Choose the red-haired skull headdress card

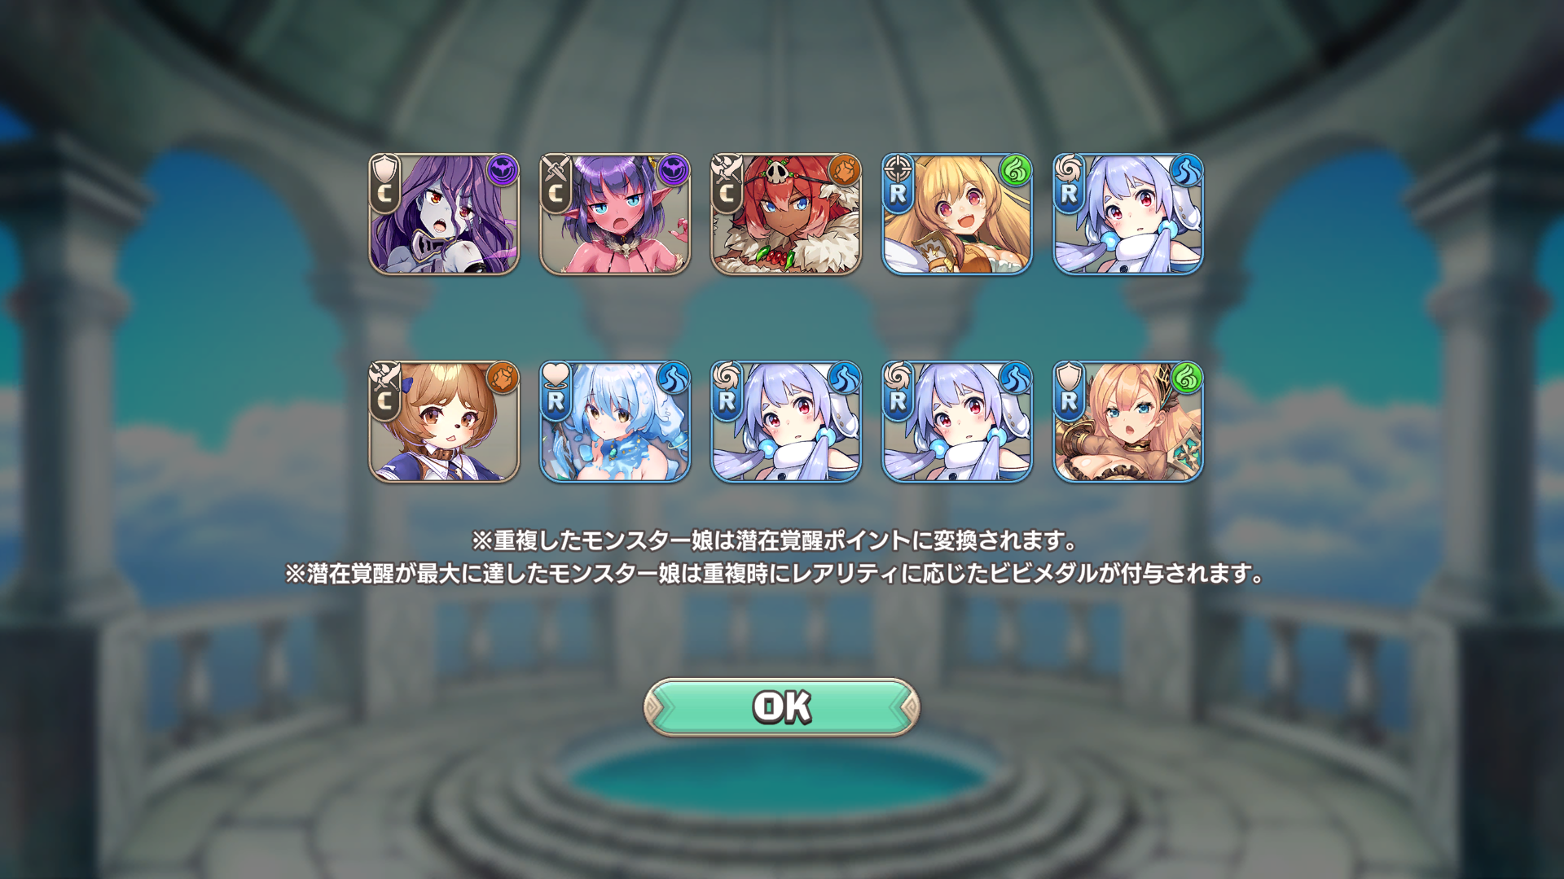click(x=786, y=214)
